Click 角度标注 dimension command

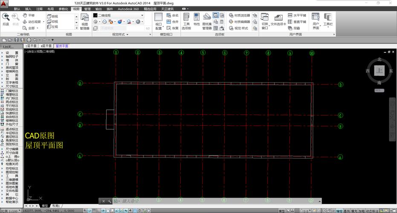(x=12, y=141)
